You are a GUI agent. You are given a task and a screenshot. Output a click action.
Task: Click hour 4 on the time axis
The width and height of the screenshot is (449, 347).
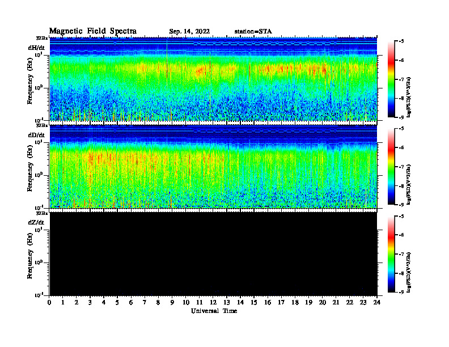[x=104, y=303]
